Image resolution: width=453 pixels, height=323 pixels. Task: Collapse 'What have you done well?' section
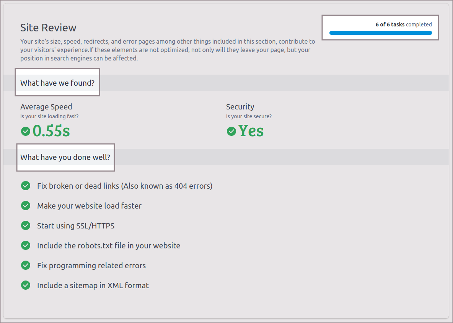click(65, 157)
